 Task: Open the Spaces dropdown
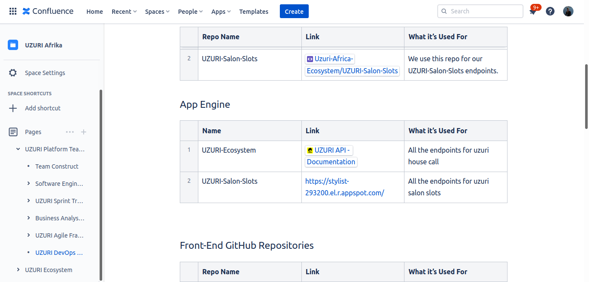tap(157, 11)
